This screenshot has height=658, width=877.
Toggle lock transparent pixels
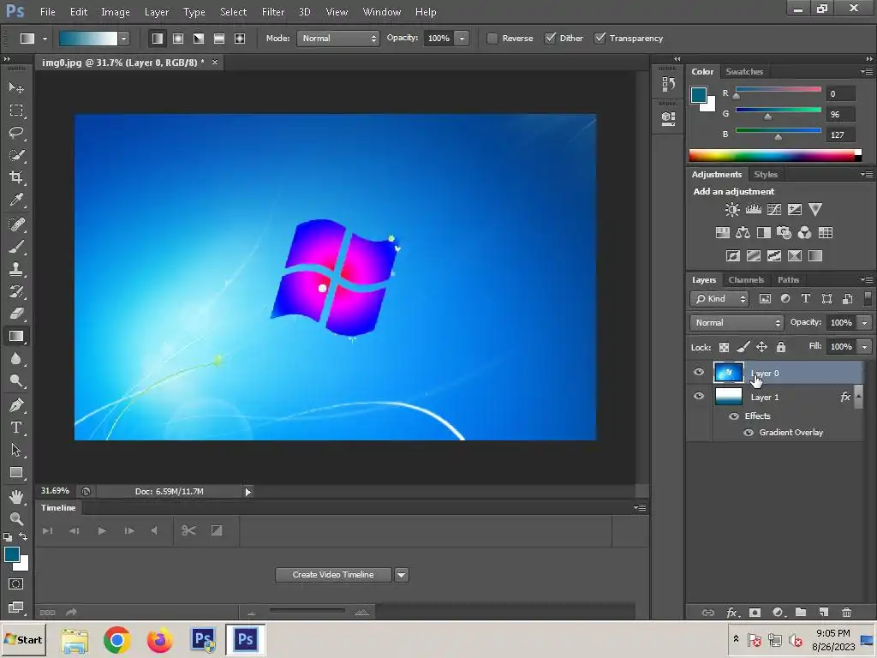pos(724,348)
